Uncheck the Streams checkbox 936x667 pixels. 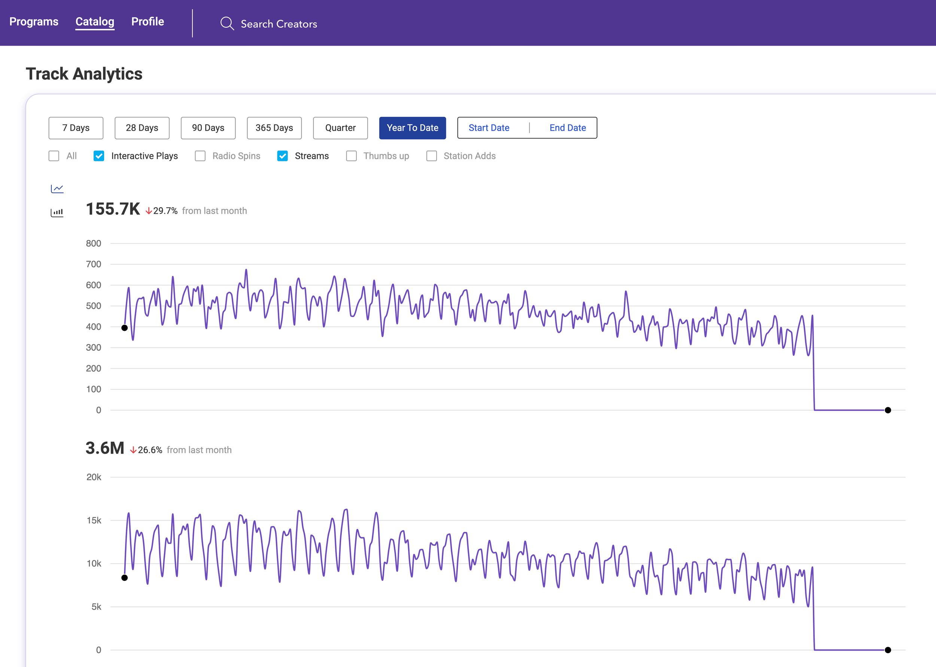point(283,156)
